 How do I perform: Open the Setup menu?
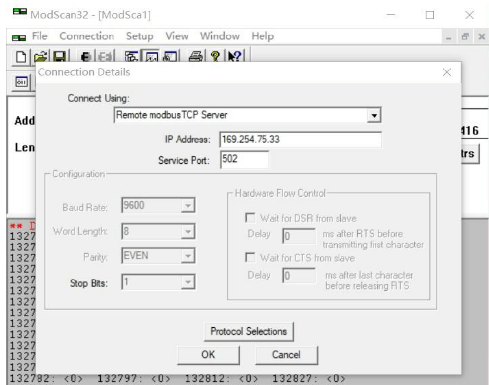(140, 36)
